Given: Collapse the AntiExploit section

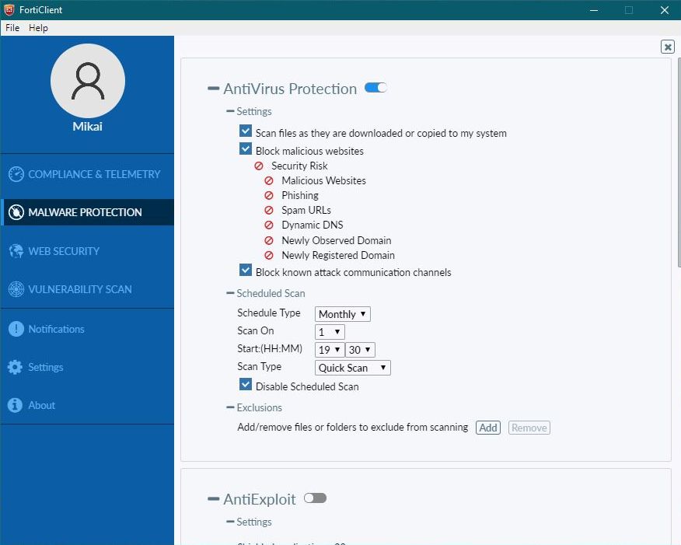Looking at the screenshot, I should (213, 499).
